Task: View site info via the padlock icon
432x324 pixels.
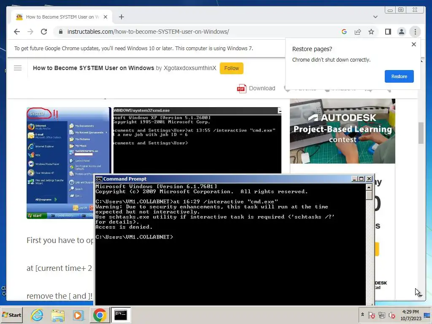Action: pyautogui.click(x=61, y=32)
